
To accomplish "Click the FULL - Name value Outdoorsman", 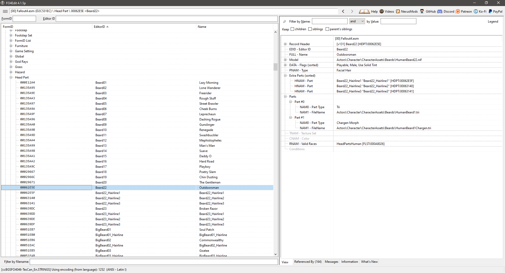I will [346, 55].
